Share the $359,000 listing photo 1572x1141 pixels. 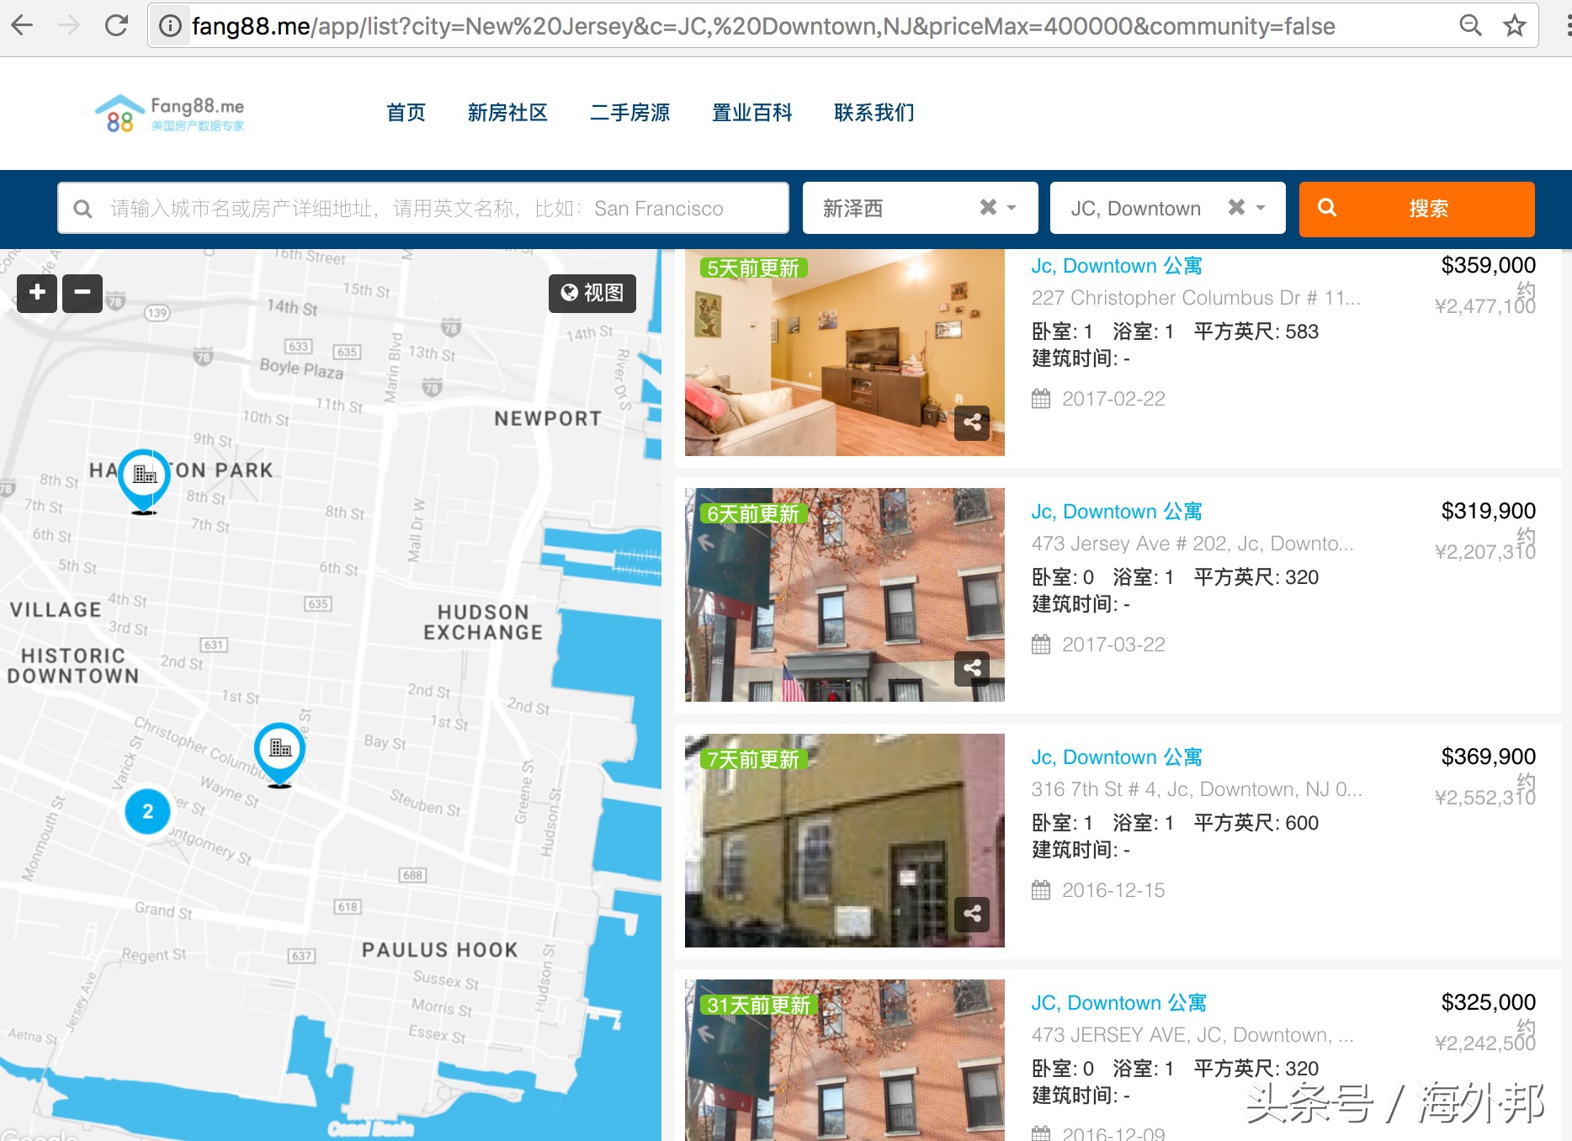pyautogui.click(x=972, y=424)
